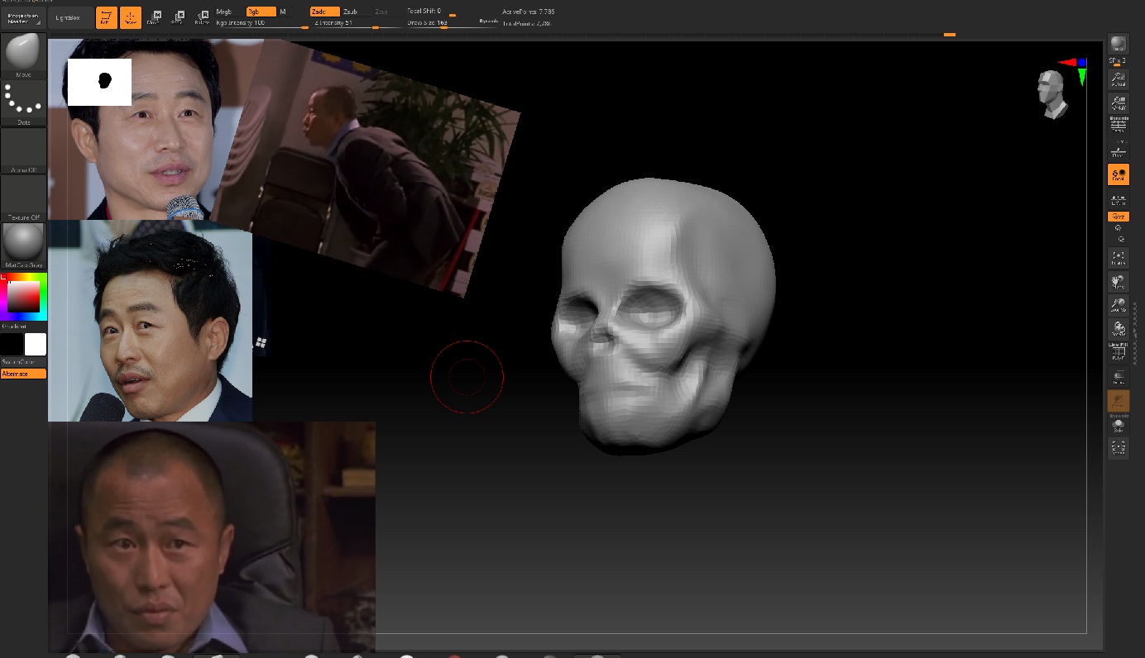Pick a color in the color picker
Viewport: 1145px width, 658px height.
tap(23, 297)
